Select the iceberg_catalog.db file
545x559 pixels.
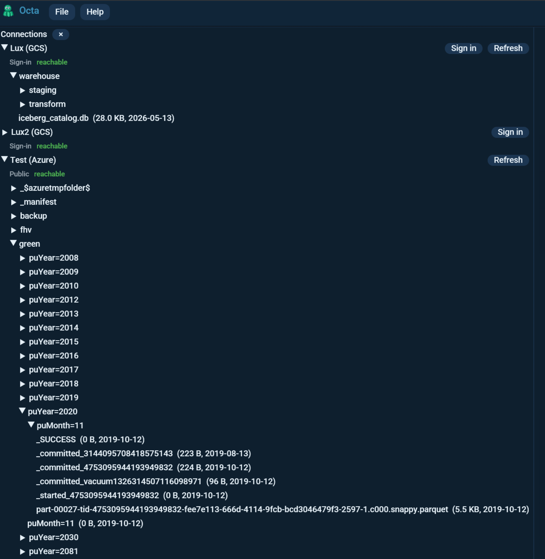[x=96, y=118]
